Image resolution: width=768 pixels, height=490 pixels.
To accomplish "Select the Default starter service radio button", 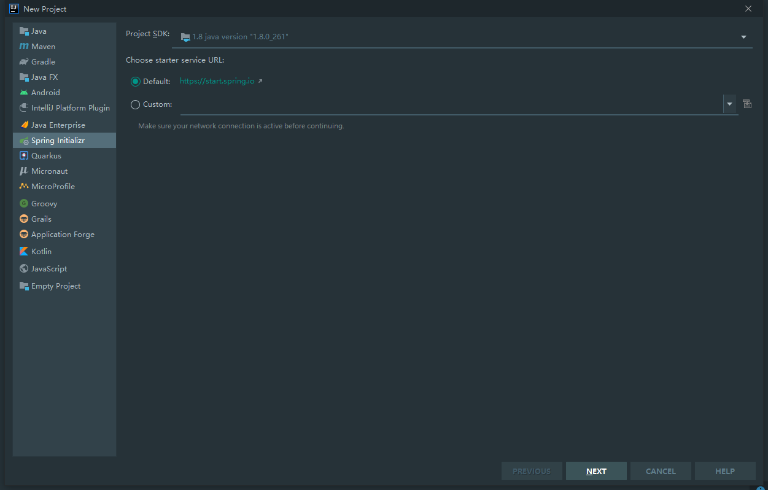I will point(136,81).
